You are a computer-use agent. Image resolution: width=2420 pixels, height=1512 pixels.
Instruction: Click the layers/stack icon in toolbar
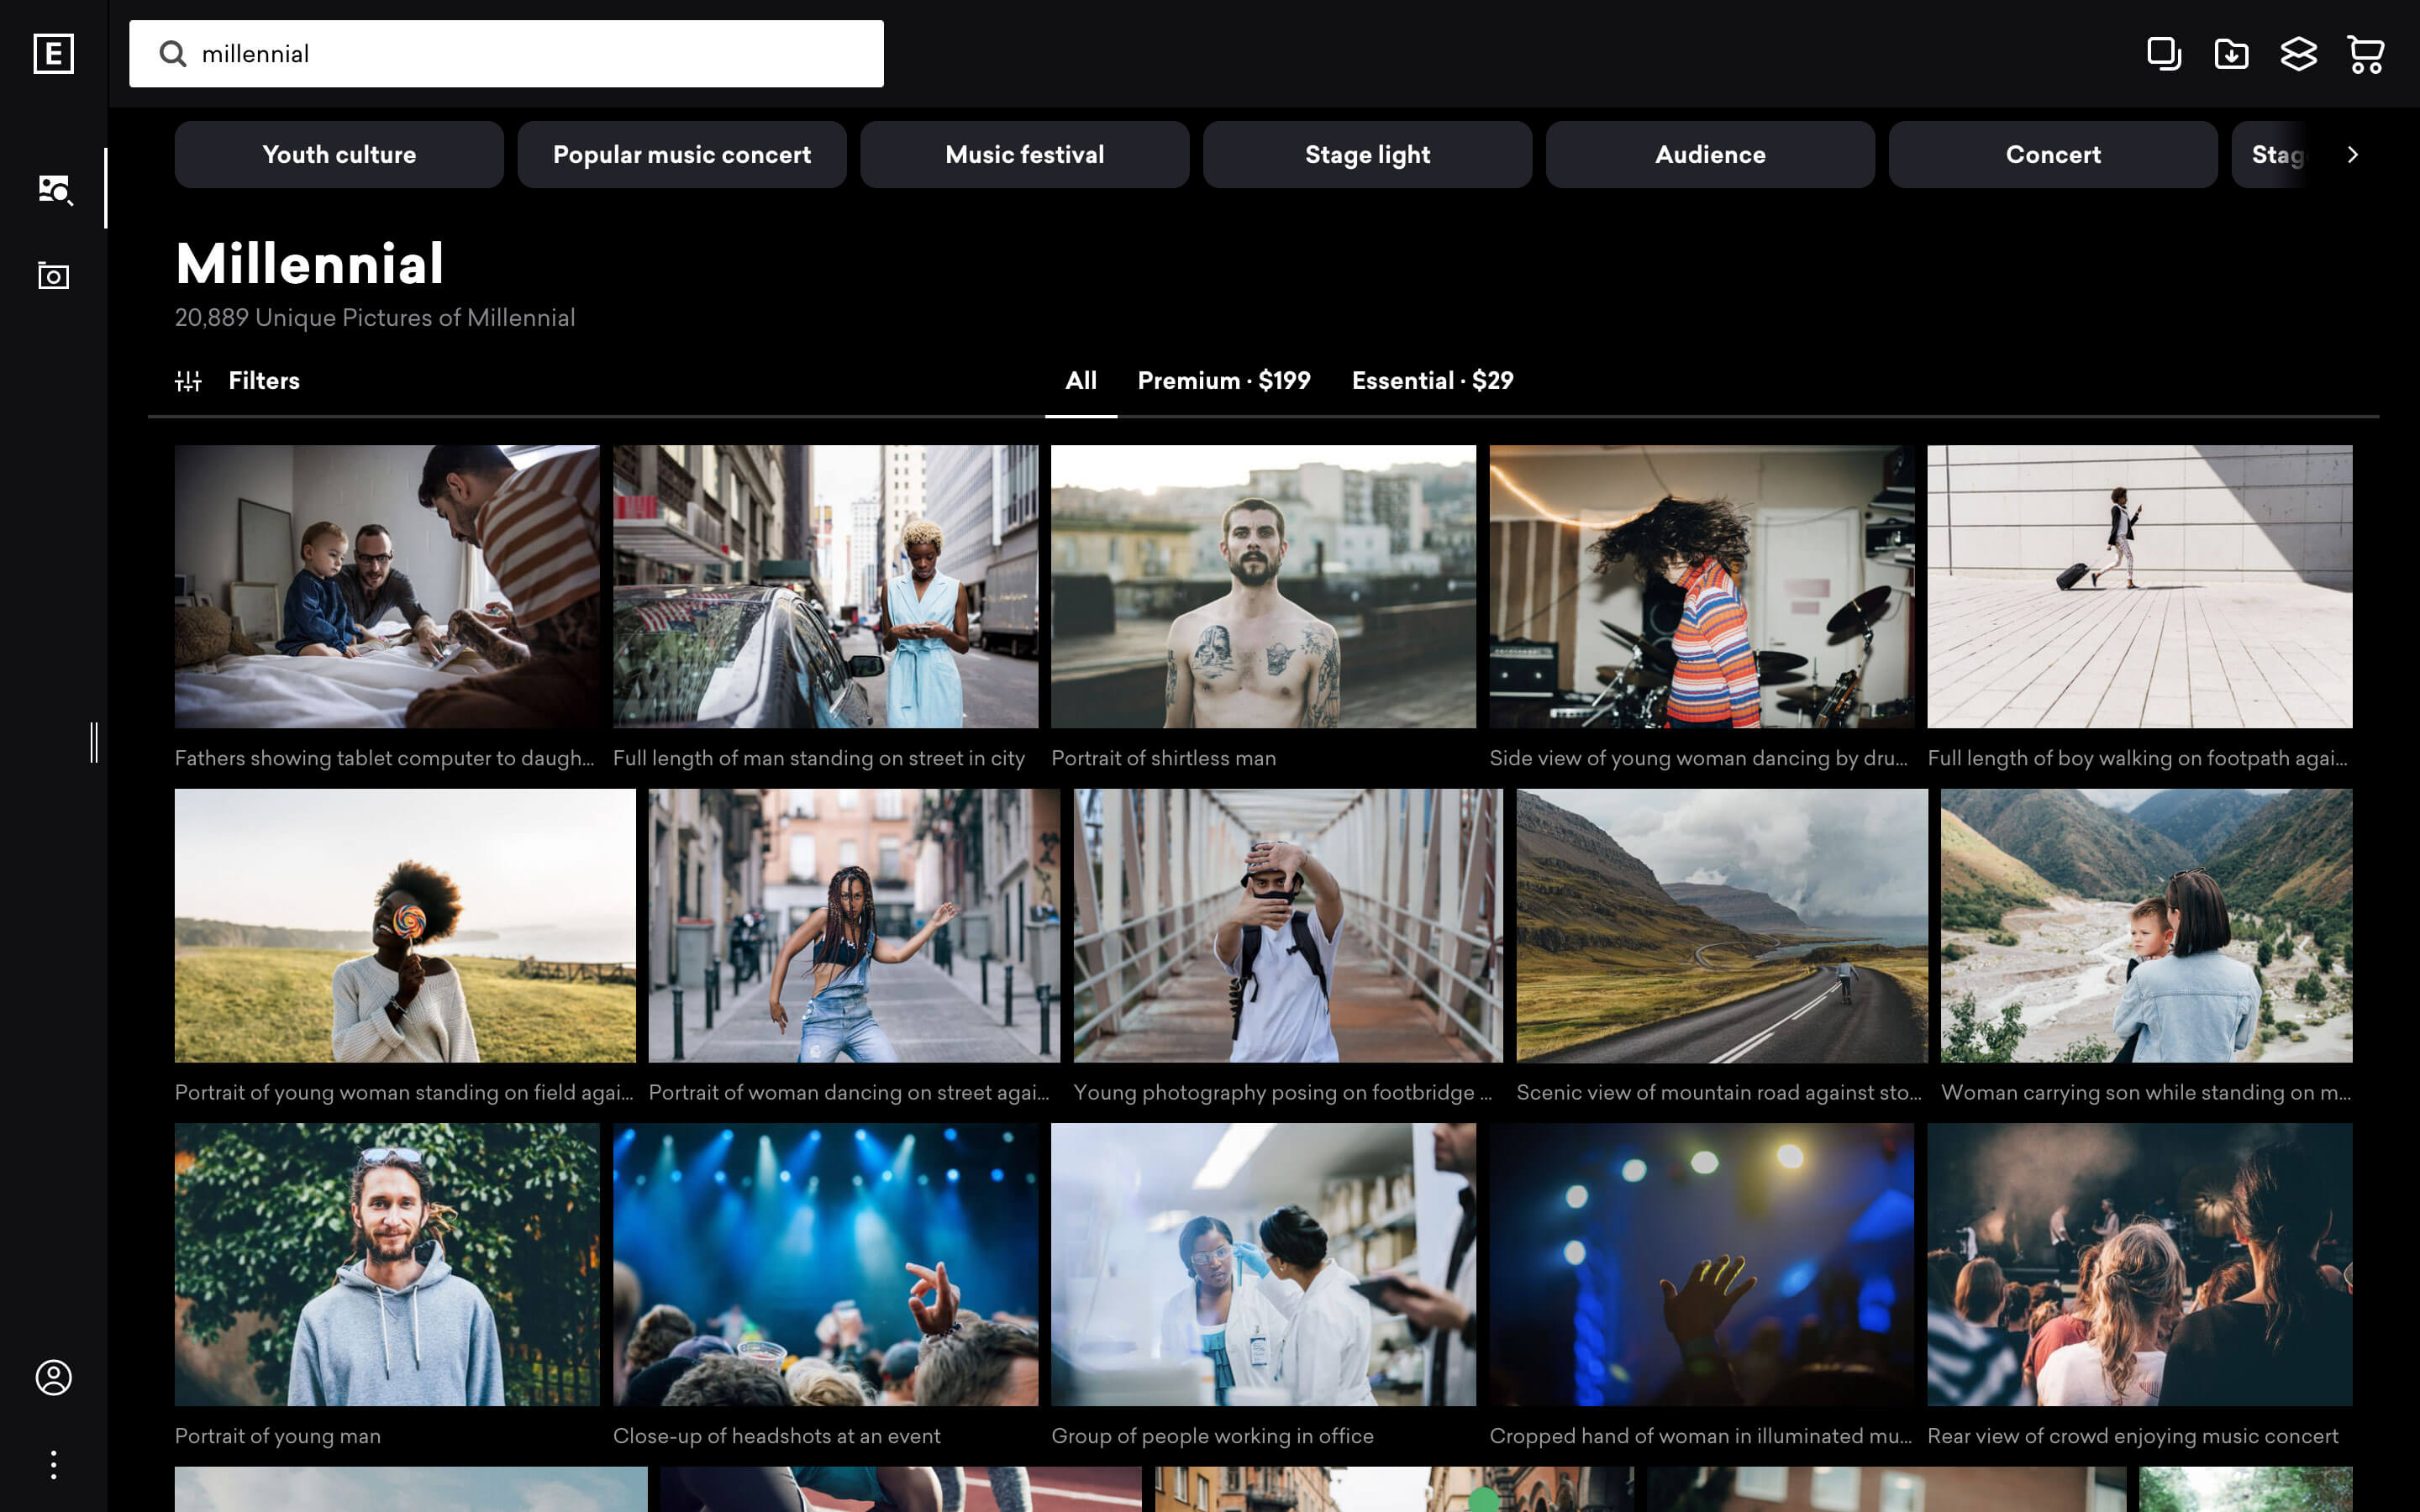point(2298,52)
